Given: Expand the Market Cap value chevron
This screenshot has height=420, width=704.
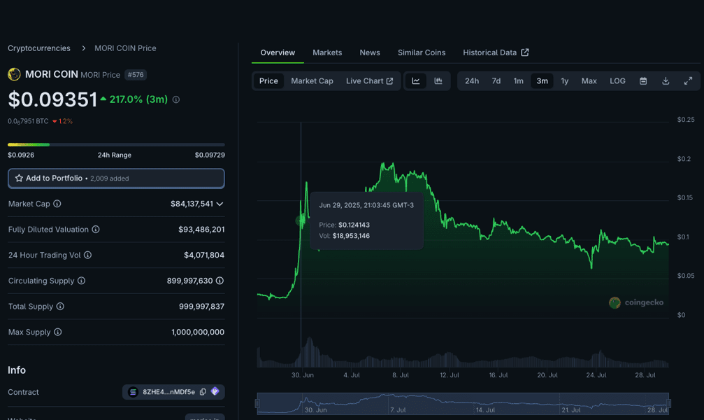Looking at the screenshot, I should pos(220,204).
